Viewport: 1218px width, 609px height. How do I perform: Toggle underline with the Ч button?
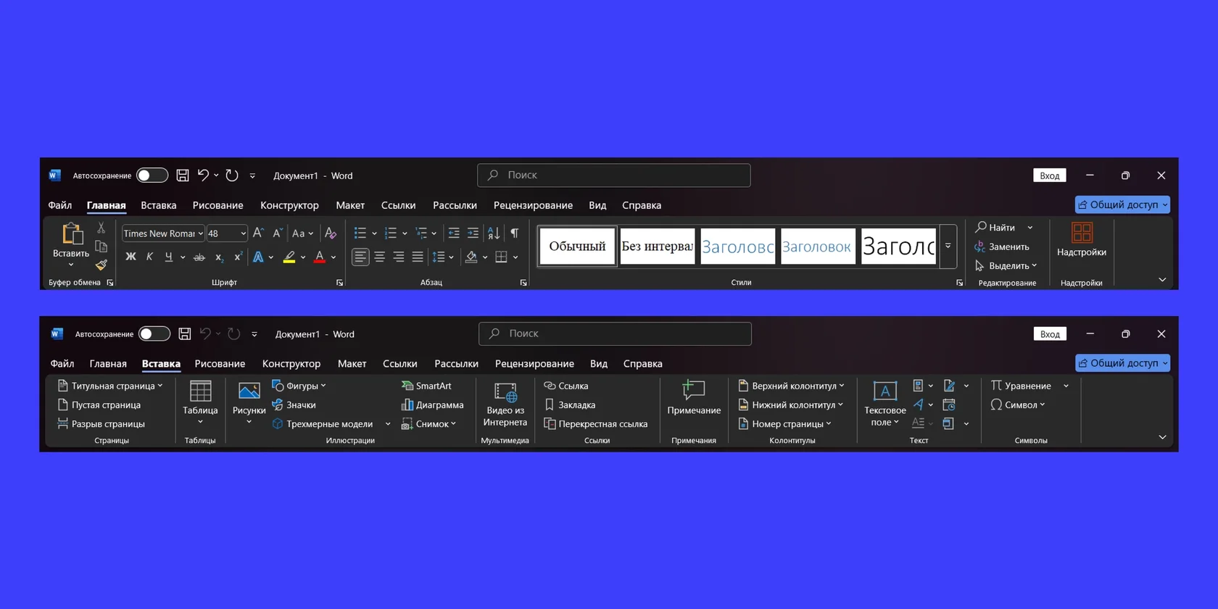(169, 257)
